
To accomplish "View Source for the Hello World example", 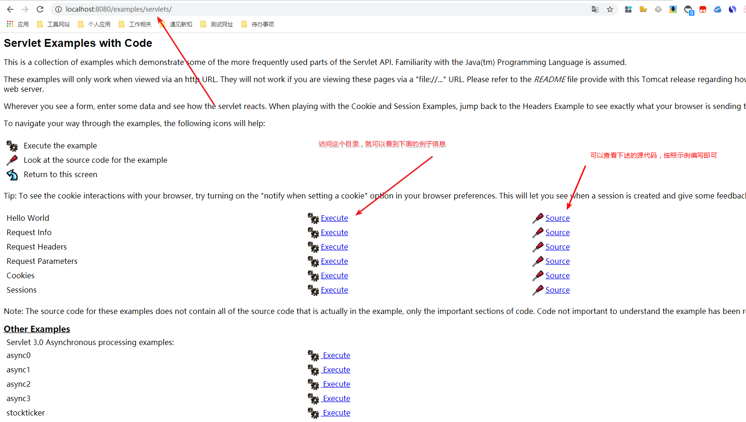I will pos(558,218).
